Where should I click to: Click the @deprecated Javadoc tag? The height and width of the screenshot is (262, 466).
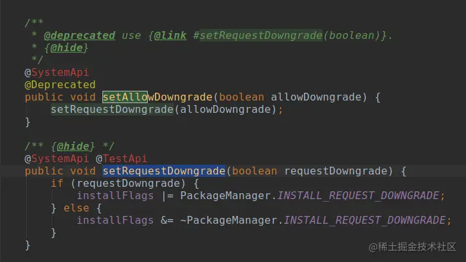point(79,36)
